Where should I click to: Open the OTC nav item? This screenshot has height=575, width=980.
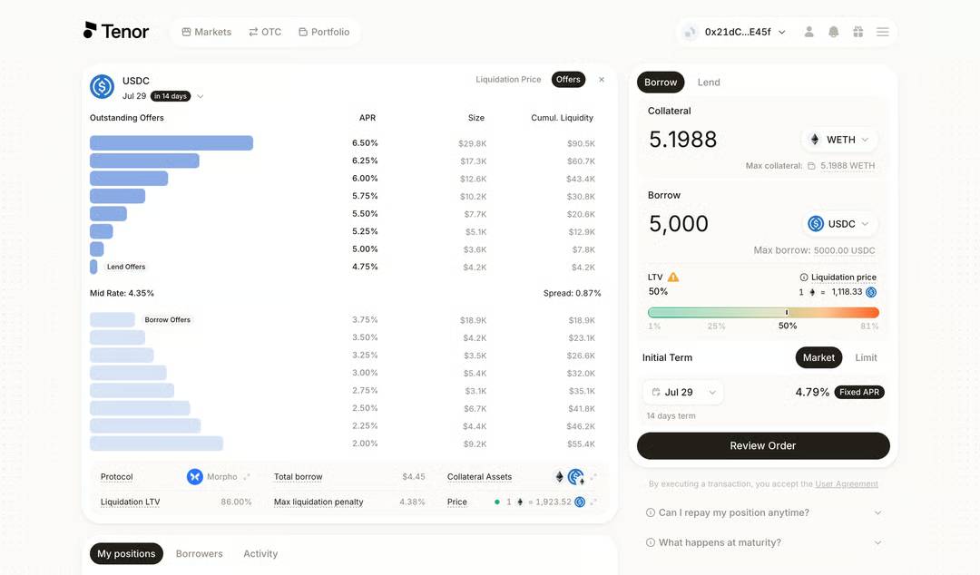click(265, 32)
